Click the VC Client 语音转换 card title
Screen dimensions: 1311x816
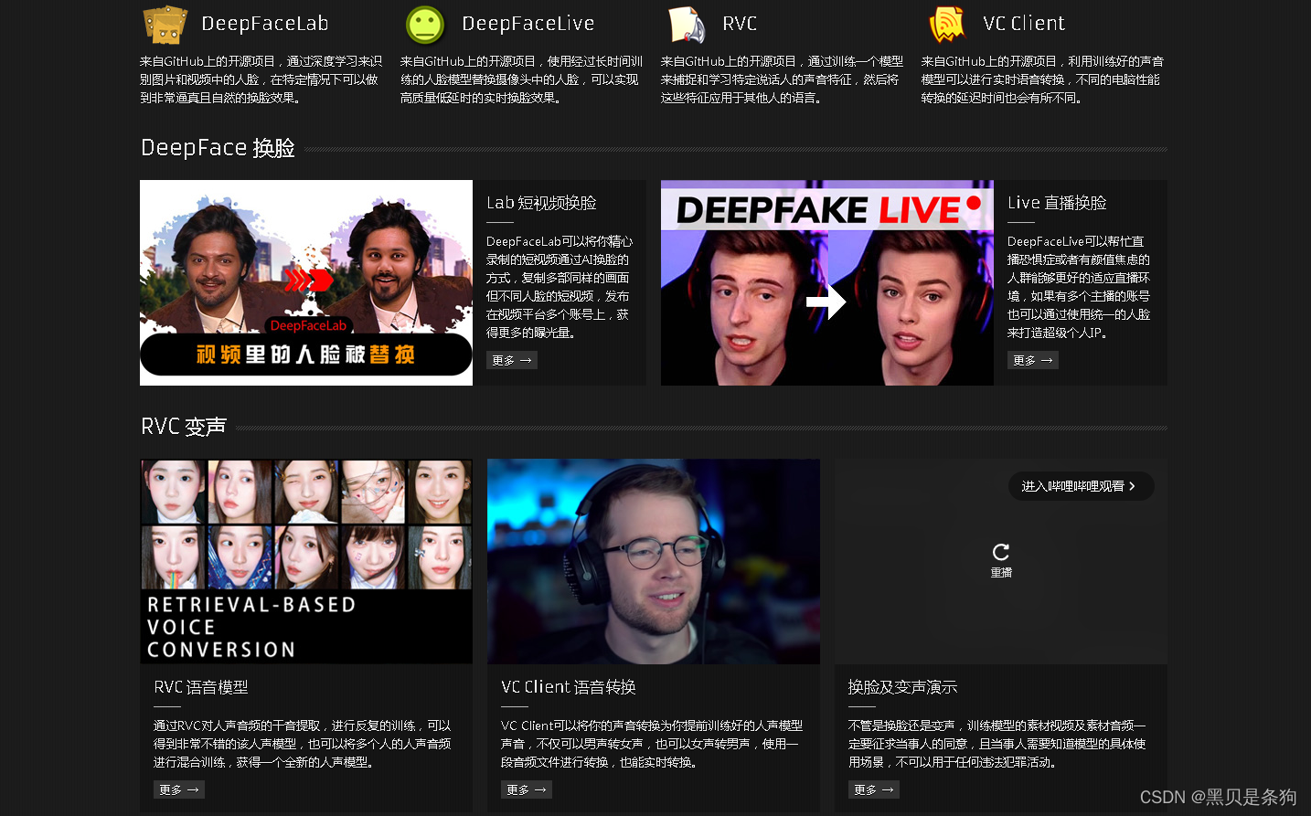(x=569, y=687)
